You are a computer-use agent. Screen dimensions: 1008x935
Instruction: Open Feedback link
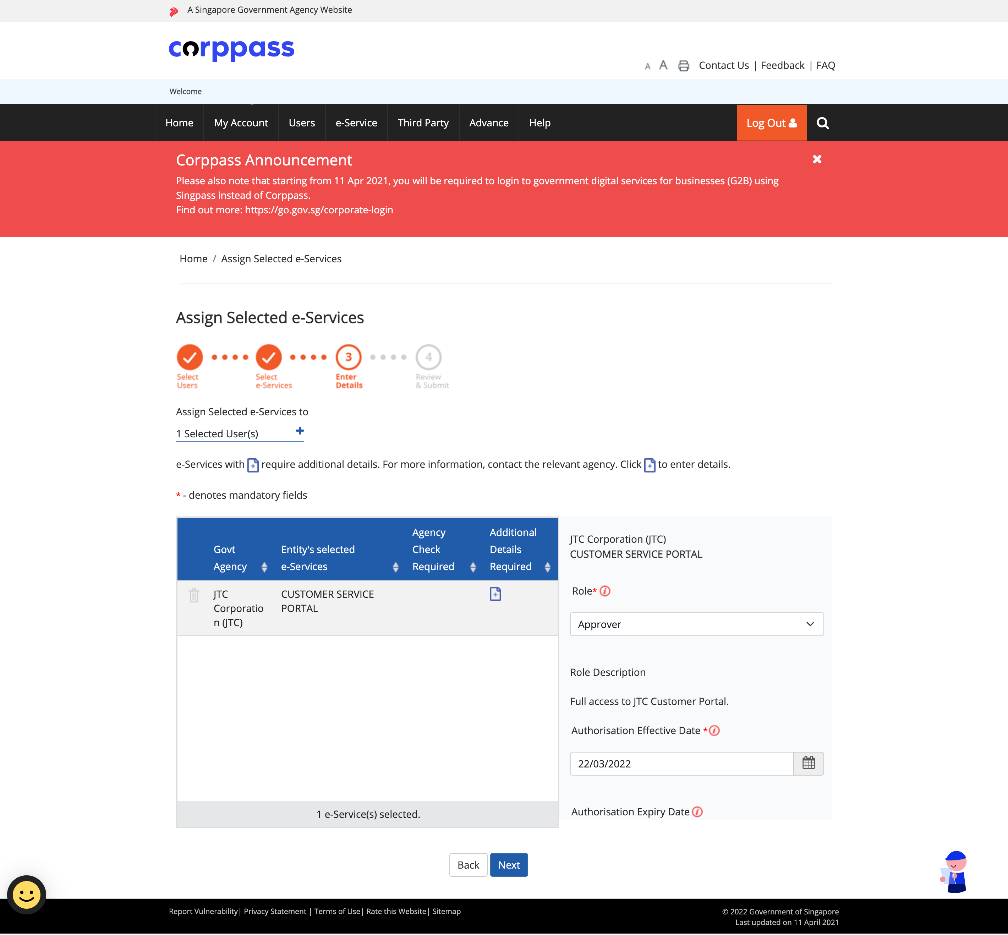(x=782, y=65)
